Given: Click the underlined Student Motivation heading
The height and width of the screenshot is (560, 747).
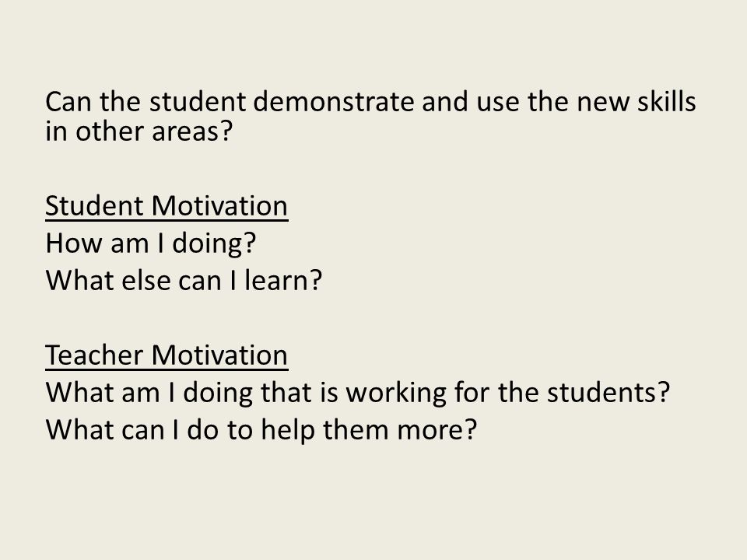Looking at the screenshot, I should pyautogui.click(x=167, y=207).
